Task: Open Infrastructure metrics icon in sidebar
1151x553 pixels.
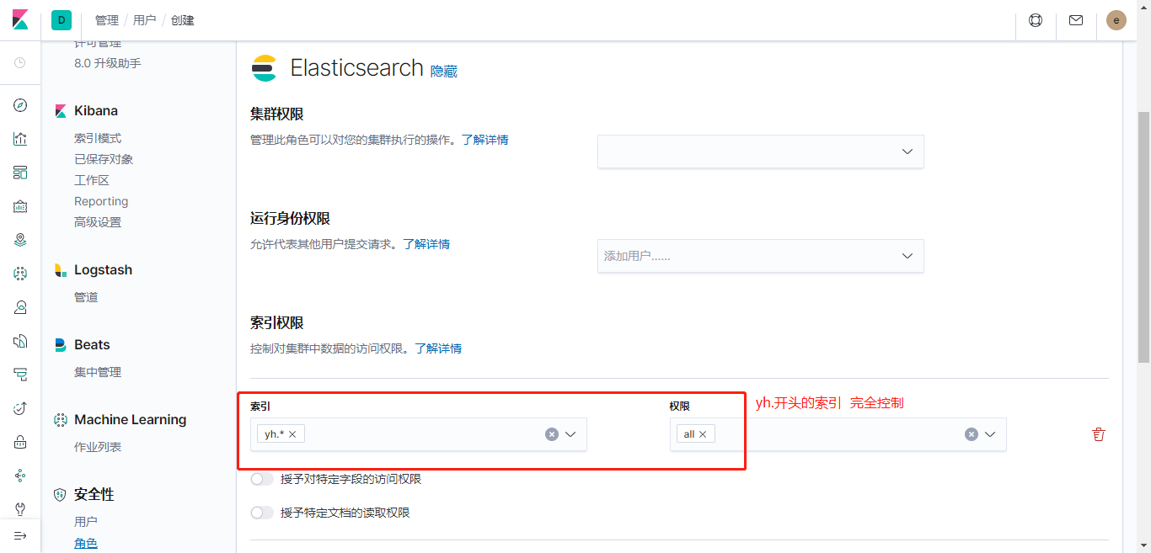Action: (20, 307)
